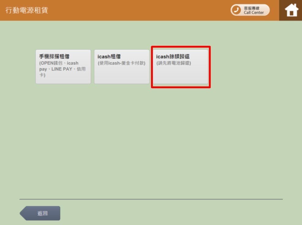This screenshot has width=302, height=225.
Task: Choose the icash租借 option
Action: [122, 67]
